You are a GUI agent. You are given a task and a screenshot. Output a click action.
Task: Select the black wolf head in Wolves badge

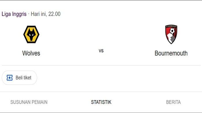(31, 35)
